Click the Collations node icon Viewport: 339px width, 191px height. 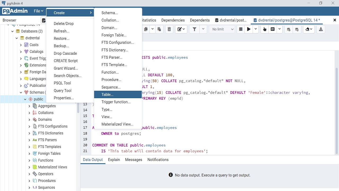coord(35,112)
